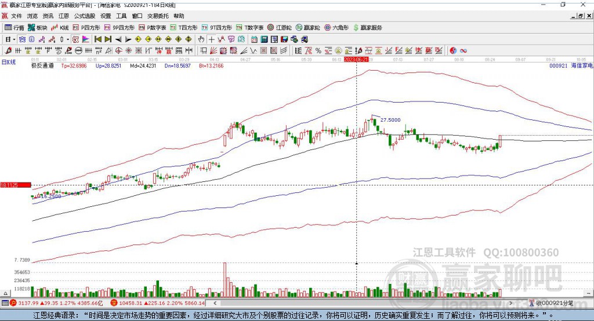Image resolution: width=594 pixels, height=321 pixels.
Task: Select the J fan-lines drawing tool
Action: (x=389, y=51)
